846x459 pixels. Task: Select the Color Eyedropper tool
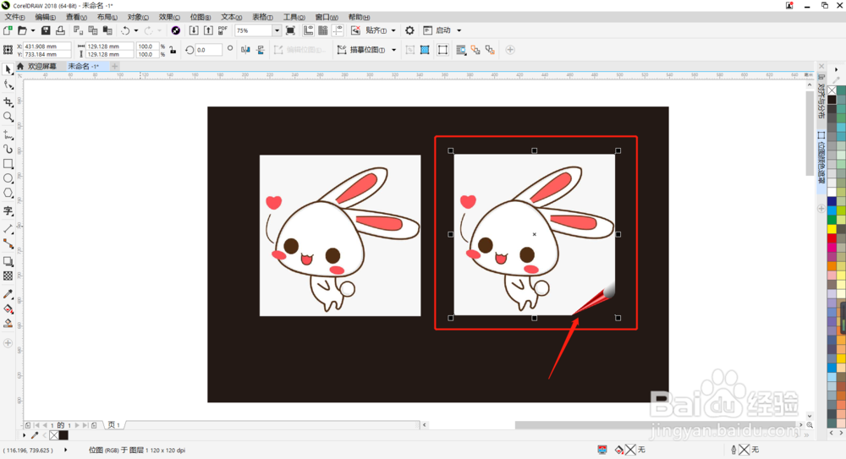(x=8, y=294)
